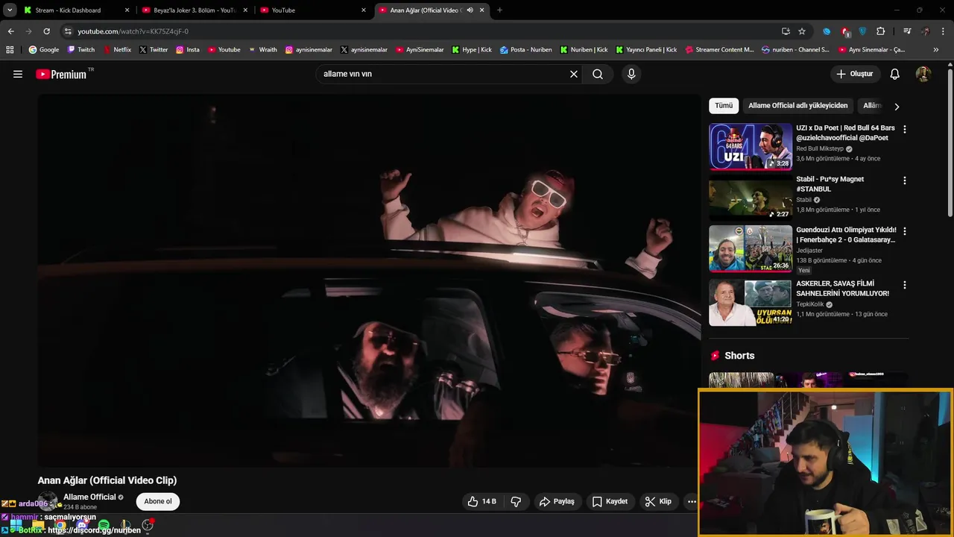Viewport: 954px width, 537px height.
Task: Click the Shorts section heading
Action: [x=739, y=356]
